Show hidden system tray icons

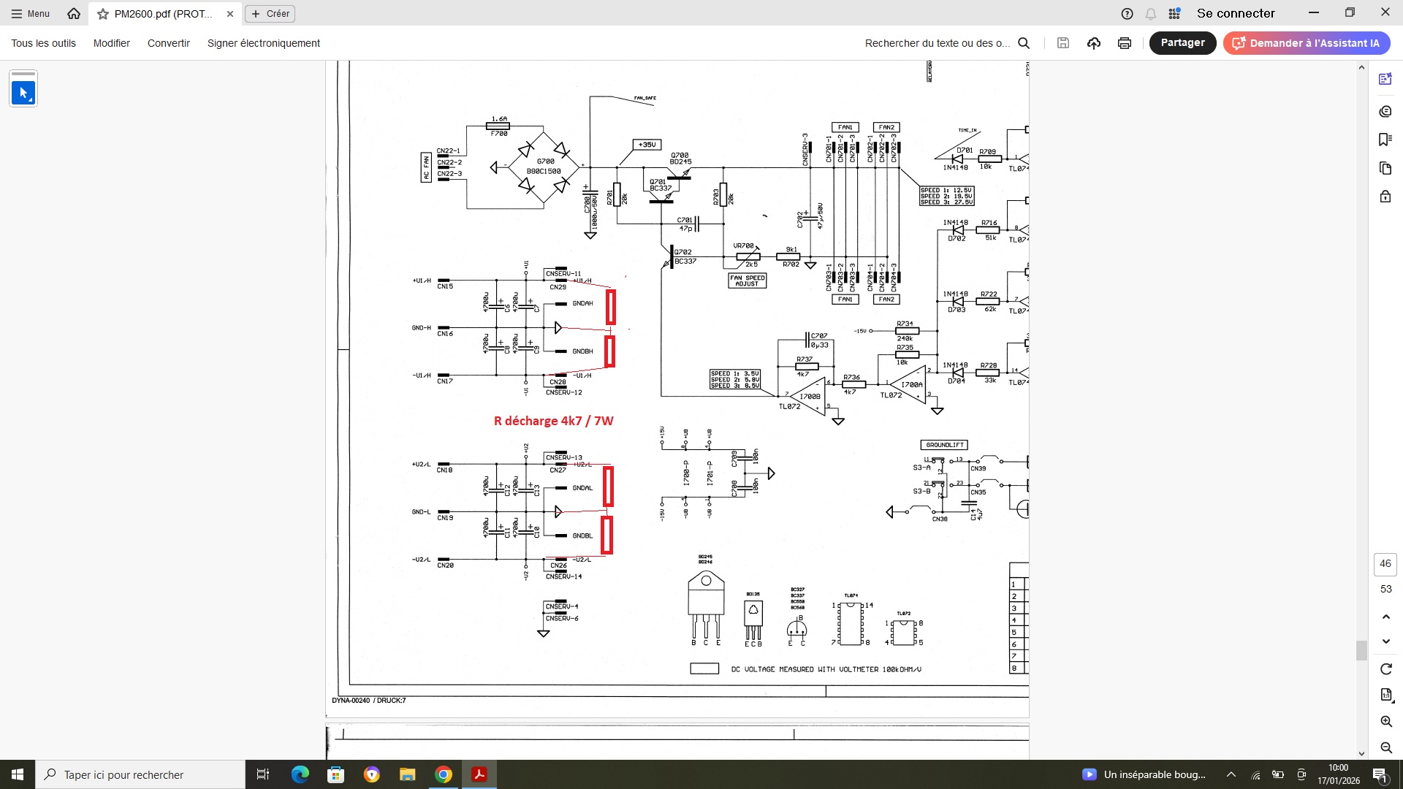(x=1231, y=774)
